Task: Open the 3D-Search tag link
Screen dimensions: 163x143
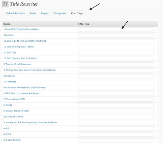Action: click(9, 76)
